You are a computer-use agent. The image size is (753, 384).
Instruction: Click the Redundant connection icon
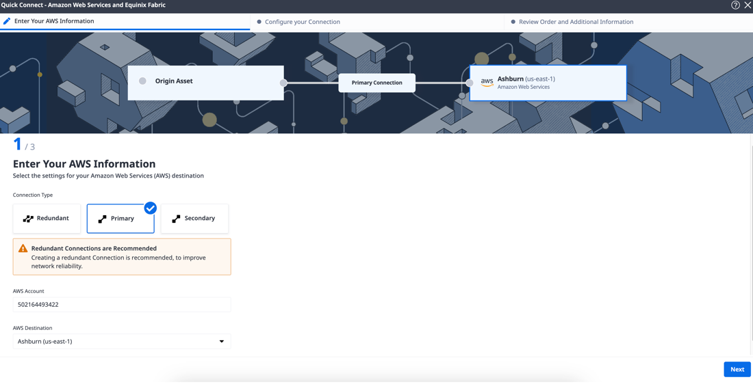click(28, 219)
